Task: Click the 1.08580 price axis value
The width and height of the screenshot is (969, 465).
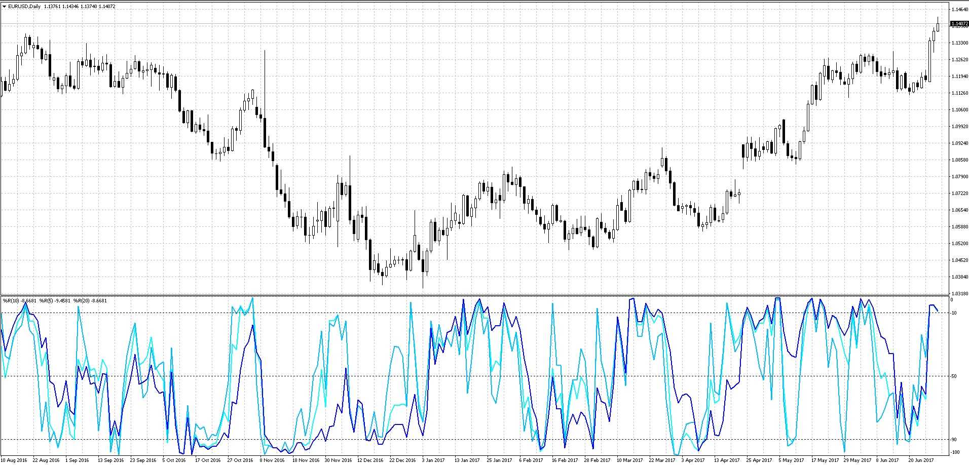Action: pos(958,160)
